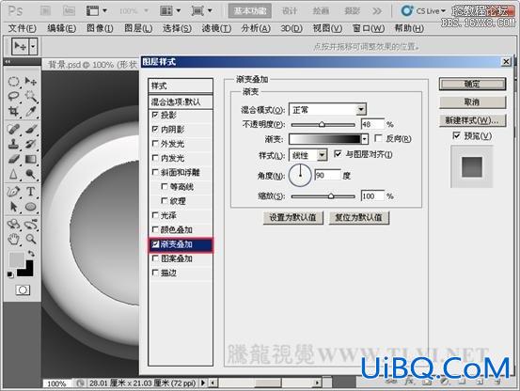Enable the 斜面和浮雕 bevel checkbox

click(155, 172)
